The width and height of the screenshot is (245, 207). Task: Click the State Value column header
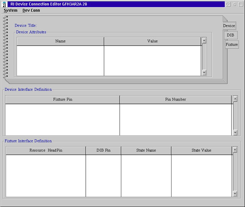202,150
